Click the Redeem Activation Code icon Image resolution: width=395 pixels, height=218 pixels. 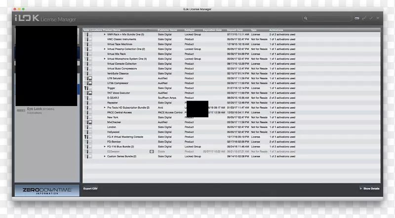coord(356,18)
